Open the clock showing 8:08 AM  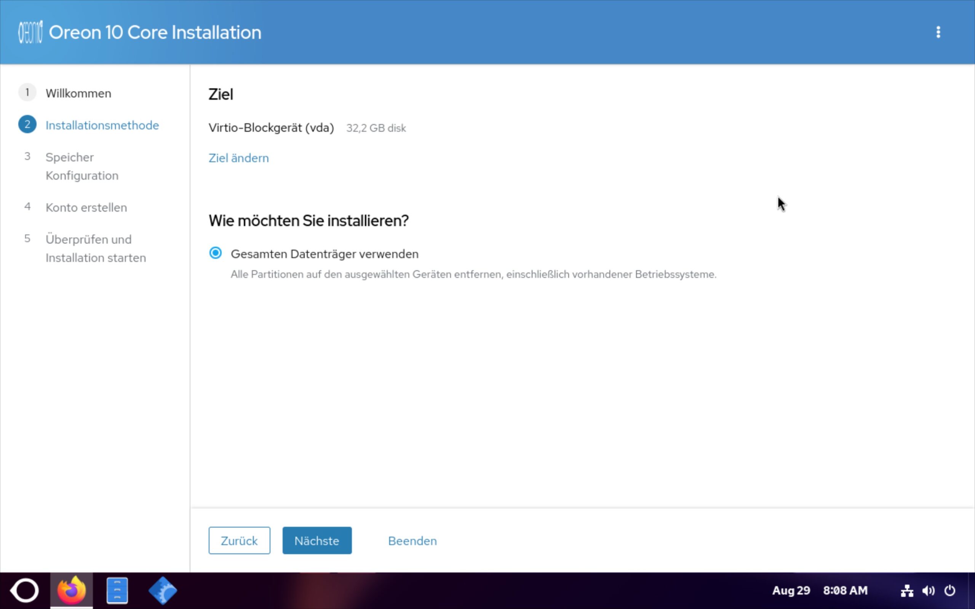point(845,591)
